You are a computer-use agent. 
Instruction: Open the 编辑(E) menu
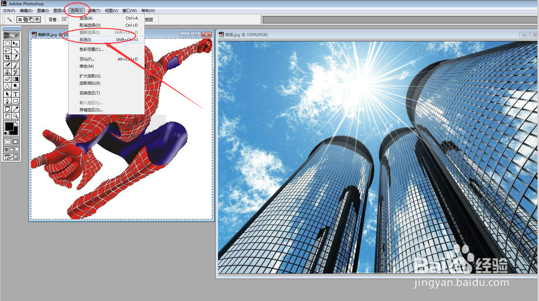click(26, 11)
